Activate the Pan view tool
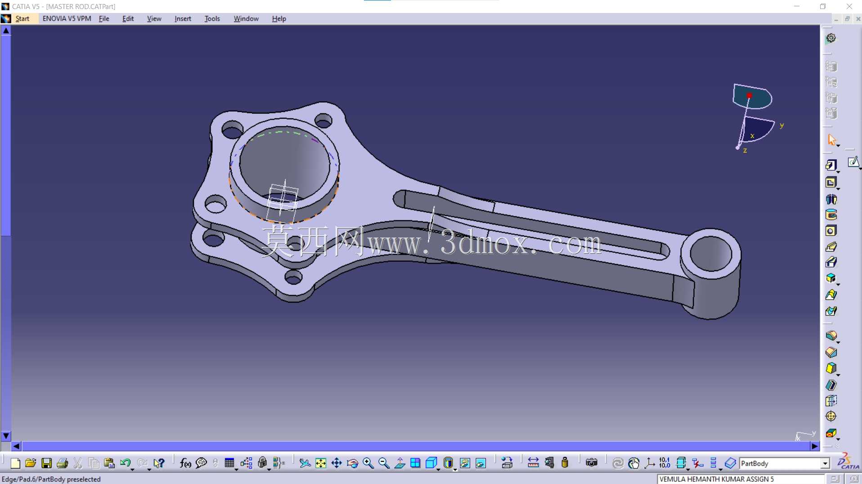Image resolution: width=862 pixels, height=484 pixels. 337,463
